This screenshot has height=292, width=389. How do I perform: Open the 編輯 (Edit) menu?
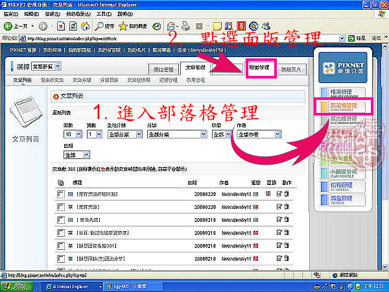click(32, 14)
